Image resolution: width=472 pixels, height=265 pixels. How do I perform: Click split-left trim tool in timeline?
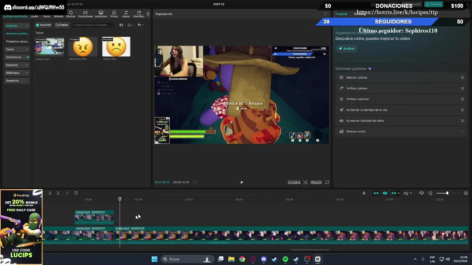coord(49,193)
